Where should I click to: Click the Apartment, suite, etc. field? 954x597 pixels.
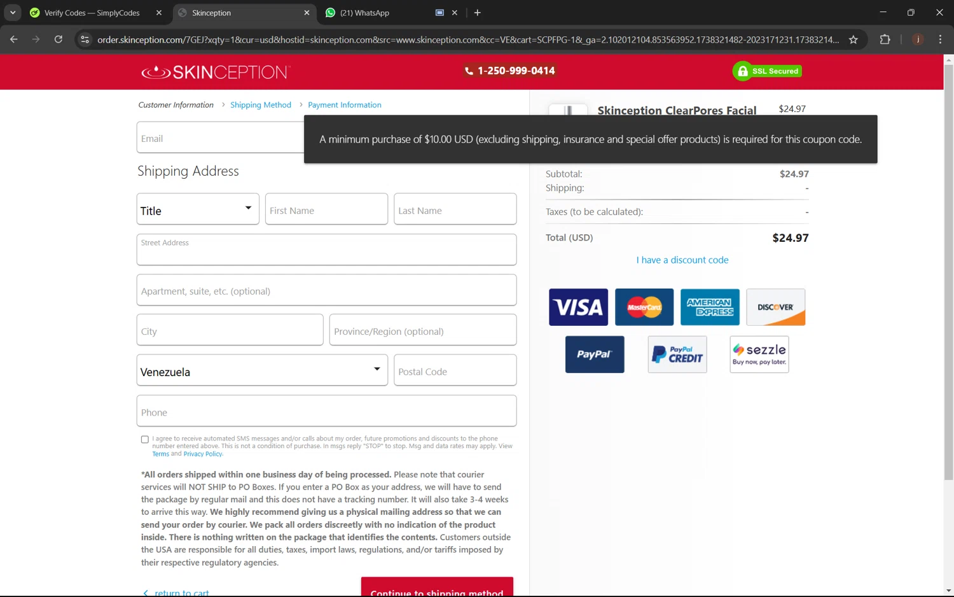click(x=326, y=290)
